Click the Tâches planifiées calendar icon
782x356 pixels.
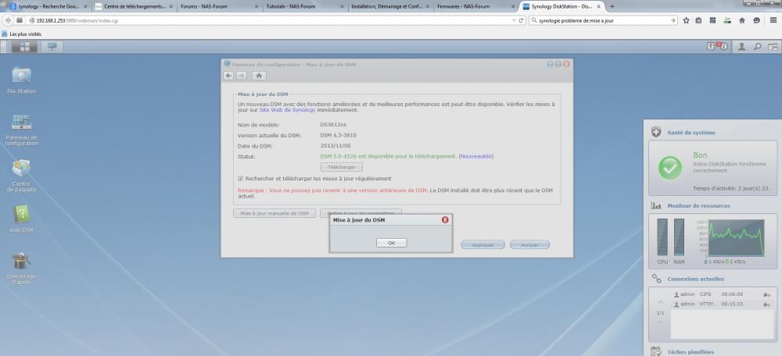click(x=656, y=351)
